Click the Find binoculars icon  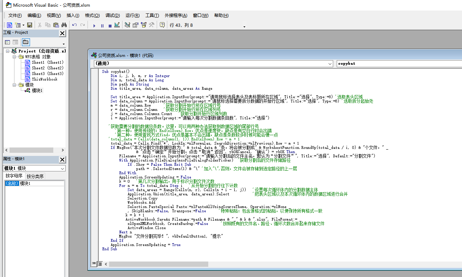click(64, 25)
